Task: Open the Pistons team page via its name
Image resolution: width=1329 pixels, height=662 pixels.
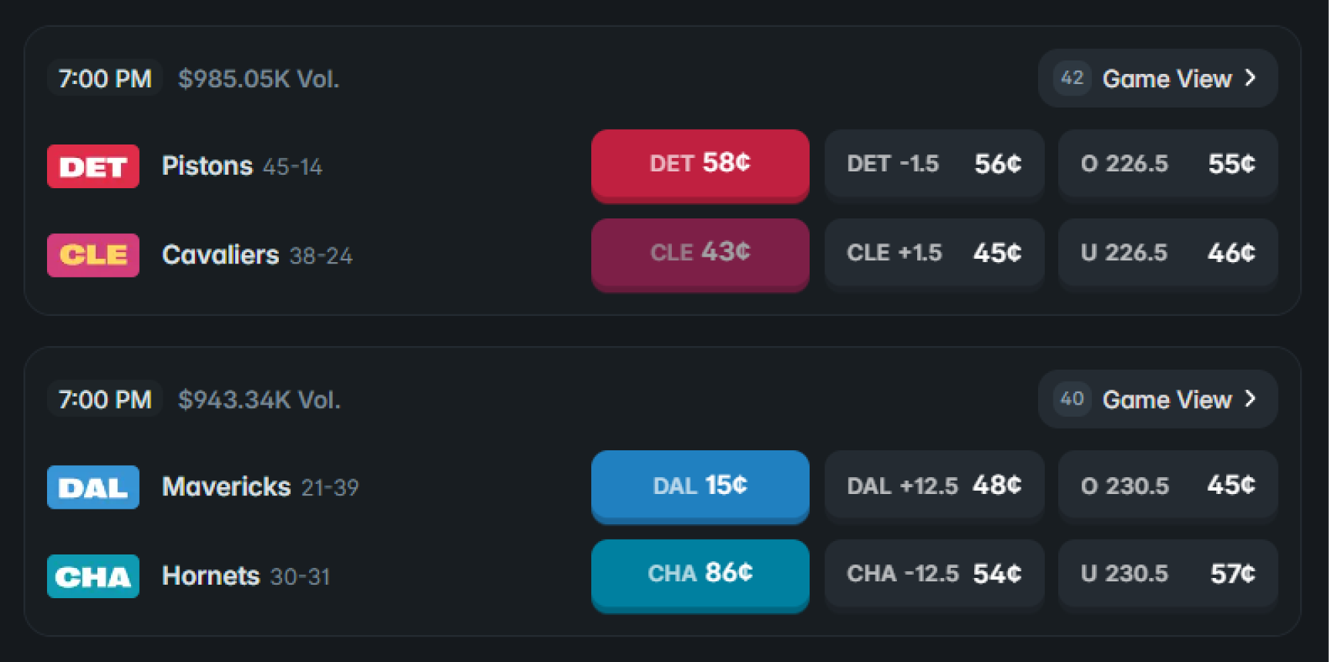Action: [x=206, y=166]
